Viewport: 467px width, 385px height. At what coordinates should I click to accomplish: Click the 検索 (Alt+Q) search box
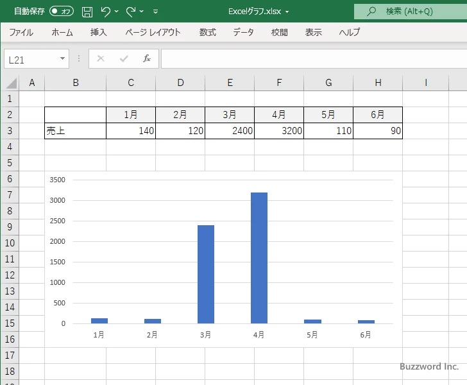411,12
